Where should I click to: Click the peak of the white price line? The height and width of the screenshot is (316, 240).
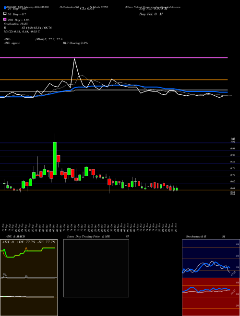point(74,59)
